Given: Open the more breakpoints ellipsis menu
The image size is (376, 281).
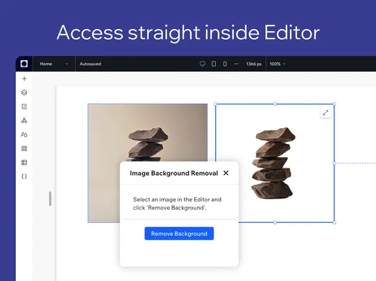Looking at the screenshot, I should [x=236, y=64].
